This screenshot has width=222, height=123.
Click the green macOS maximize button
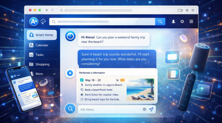pos(40,10)
